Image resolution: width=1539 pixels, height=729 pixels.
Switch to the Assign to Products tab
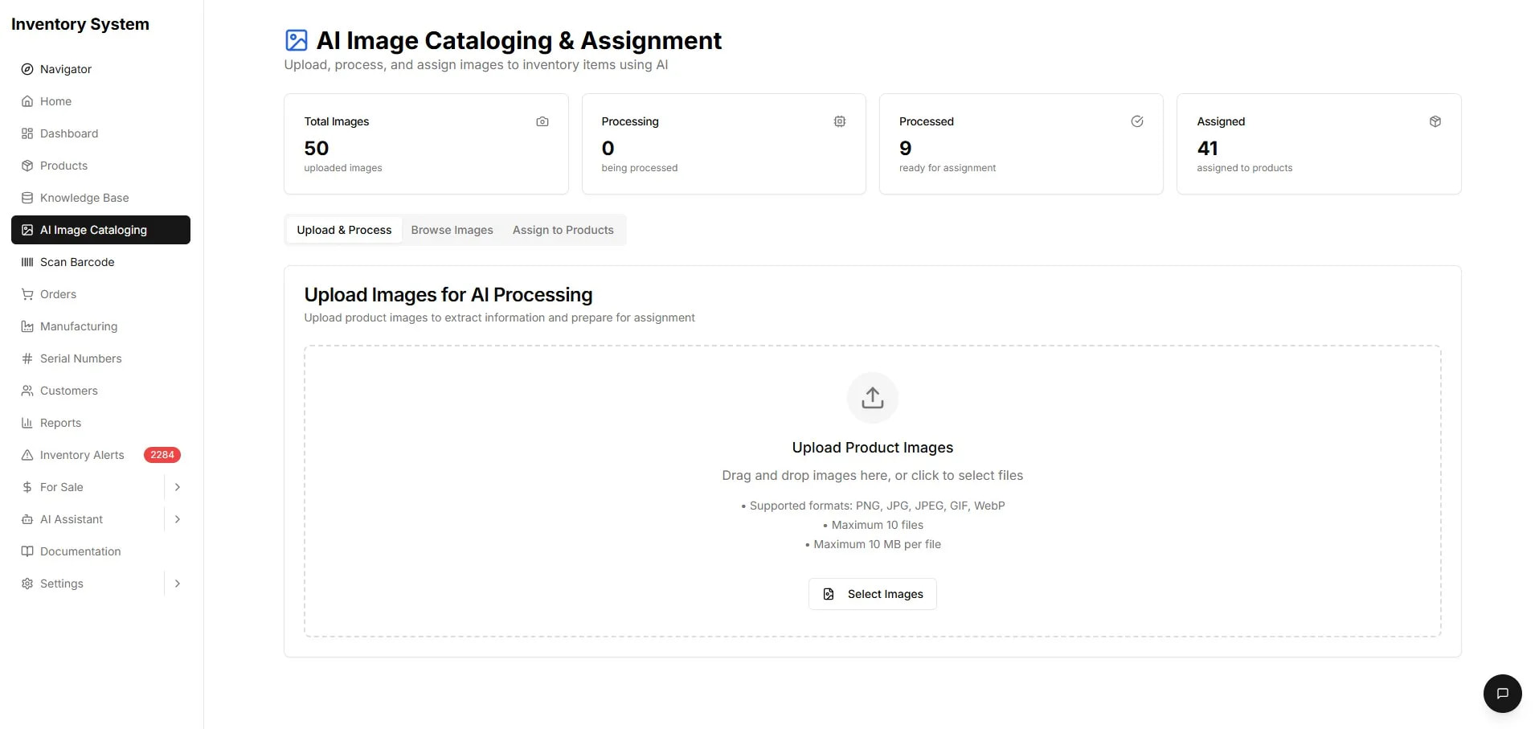point(563,230)
